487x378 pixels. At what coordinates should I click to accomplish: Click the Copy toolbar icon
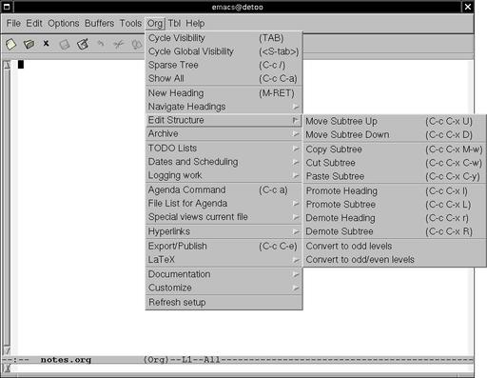pos(137,44)
